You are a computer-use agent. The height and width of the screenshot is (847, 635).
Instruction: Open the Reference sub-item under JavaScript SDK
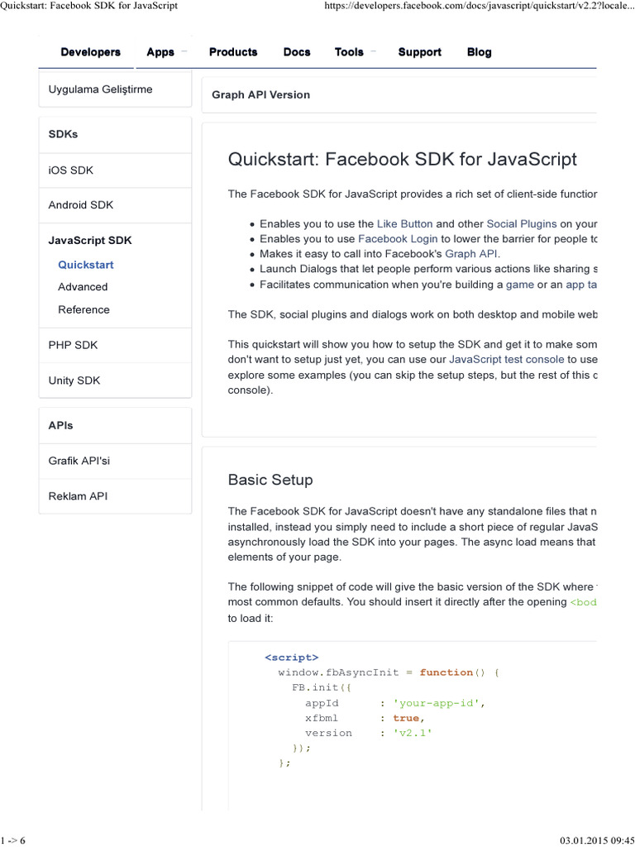click(84, 309)
